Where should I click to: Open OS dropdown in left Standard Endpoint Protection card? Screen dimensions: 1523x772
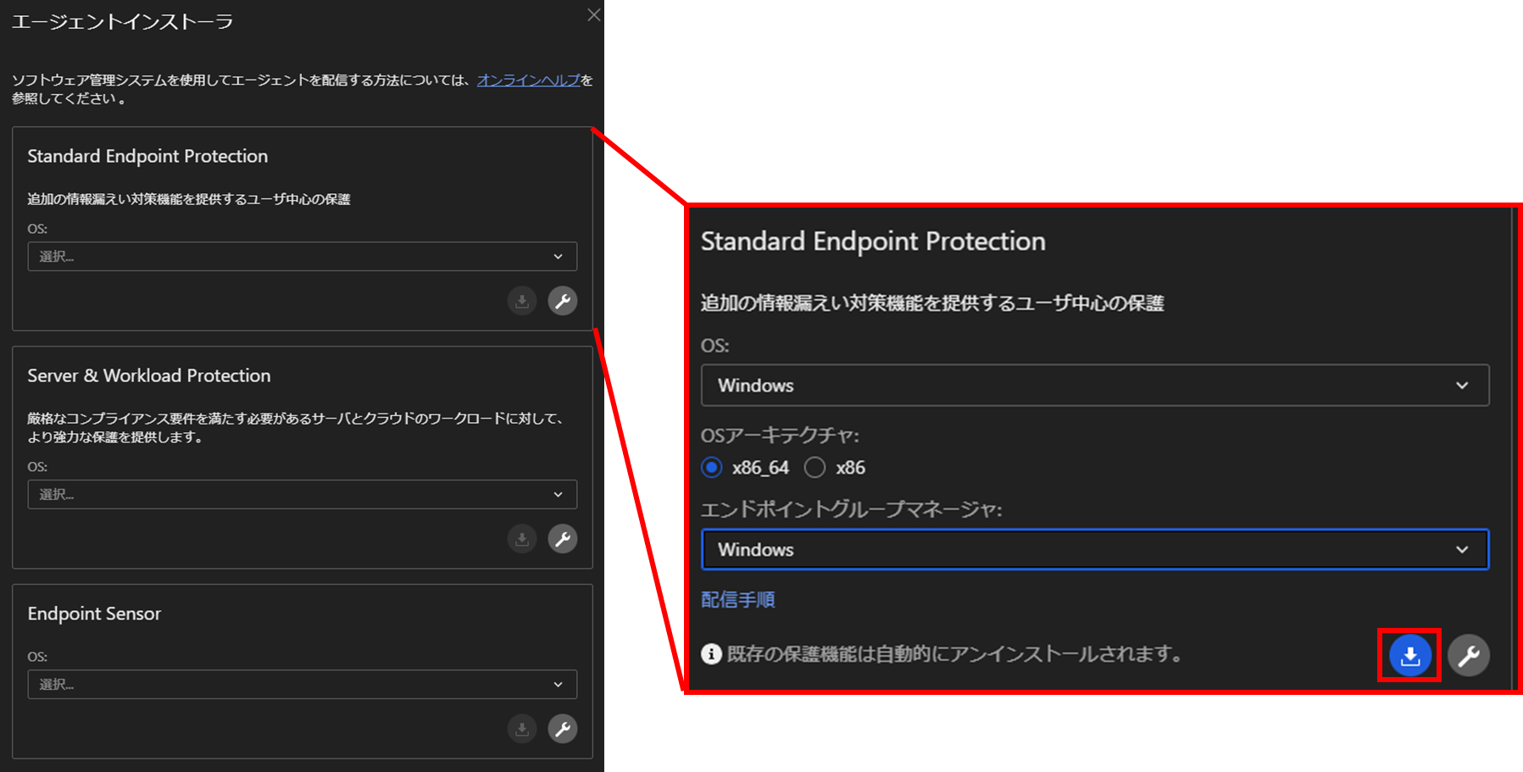point(302,256)
